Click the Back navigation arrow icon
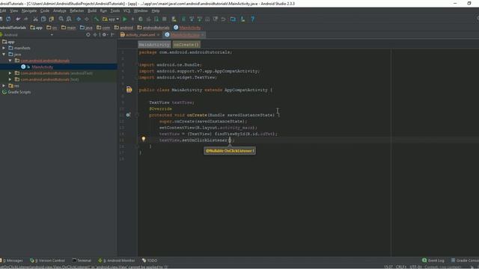 pos(79,19)
